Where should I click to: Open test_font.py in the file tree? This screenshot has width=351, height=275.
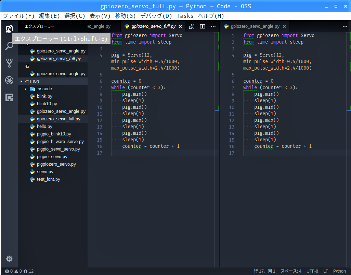point(53,179)
